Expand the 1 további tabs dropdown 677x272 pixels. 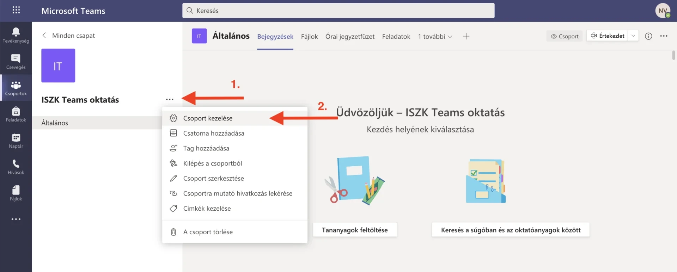435,36
